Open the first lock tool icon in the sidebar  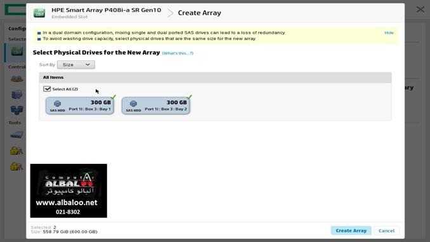click(16, 151)
